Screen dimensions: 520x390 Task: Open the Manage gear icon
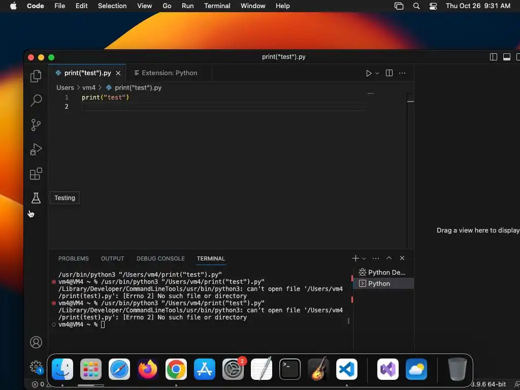pyautogui.click(x=36, y=367)
